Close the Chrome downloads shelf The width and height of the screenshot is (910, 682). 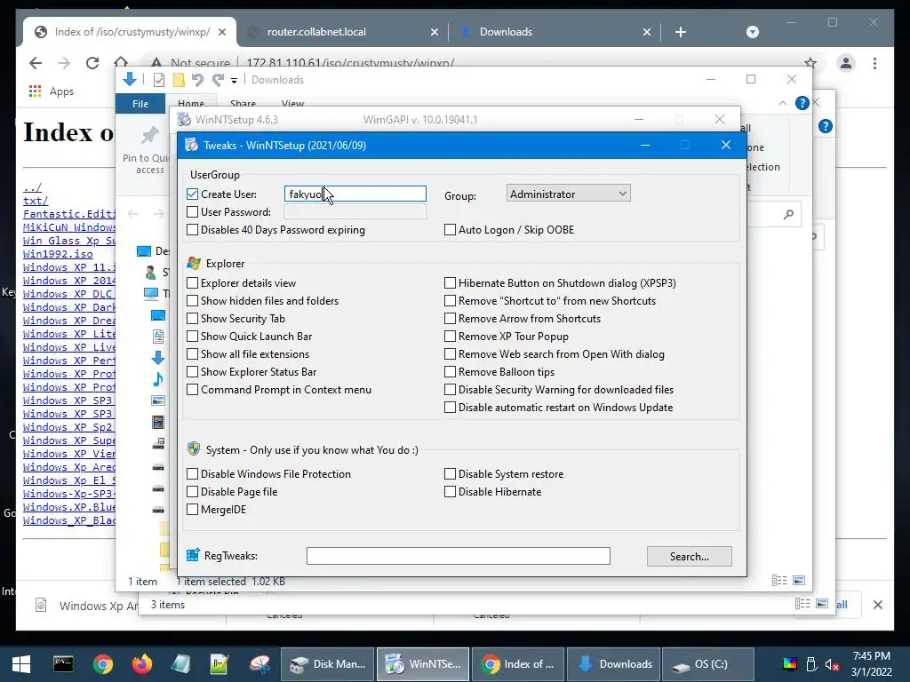[877, 605]
